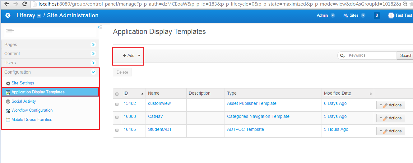Click the ADTPOC Template type link
413x163 pixels.
245,130
